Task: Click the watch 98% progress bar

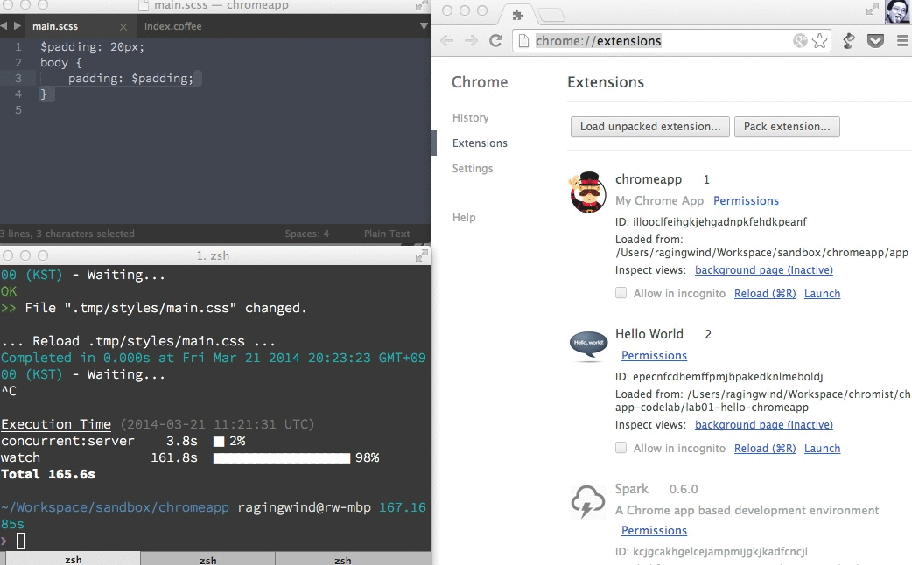Action: click(282, 457)
